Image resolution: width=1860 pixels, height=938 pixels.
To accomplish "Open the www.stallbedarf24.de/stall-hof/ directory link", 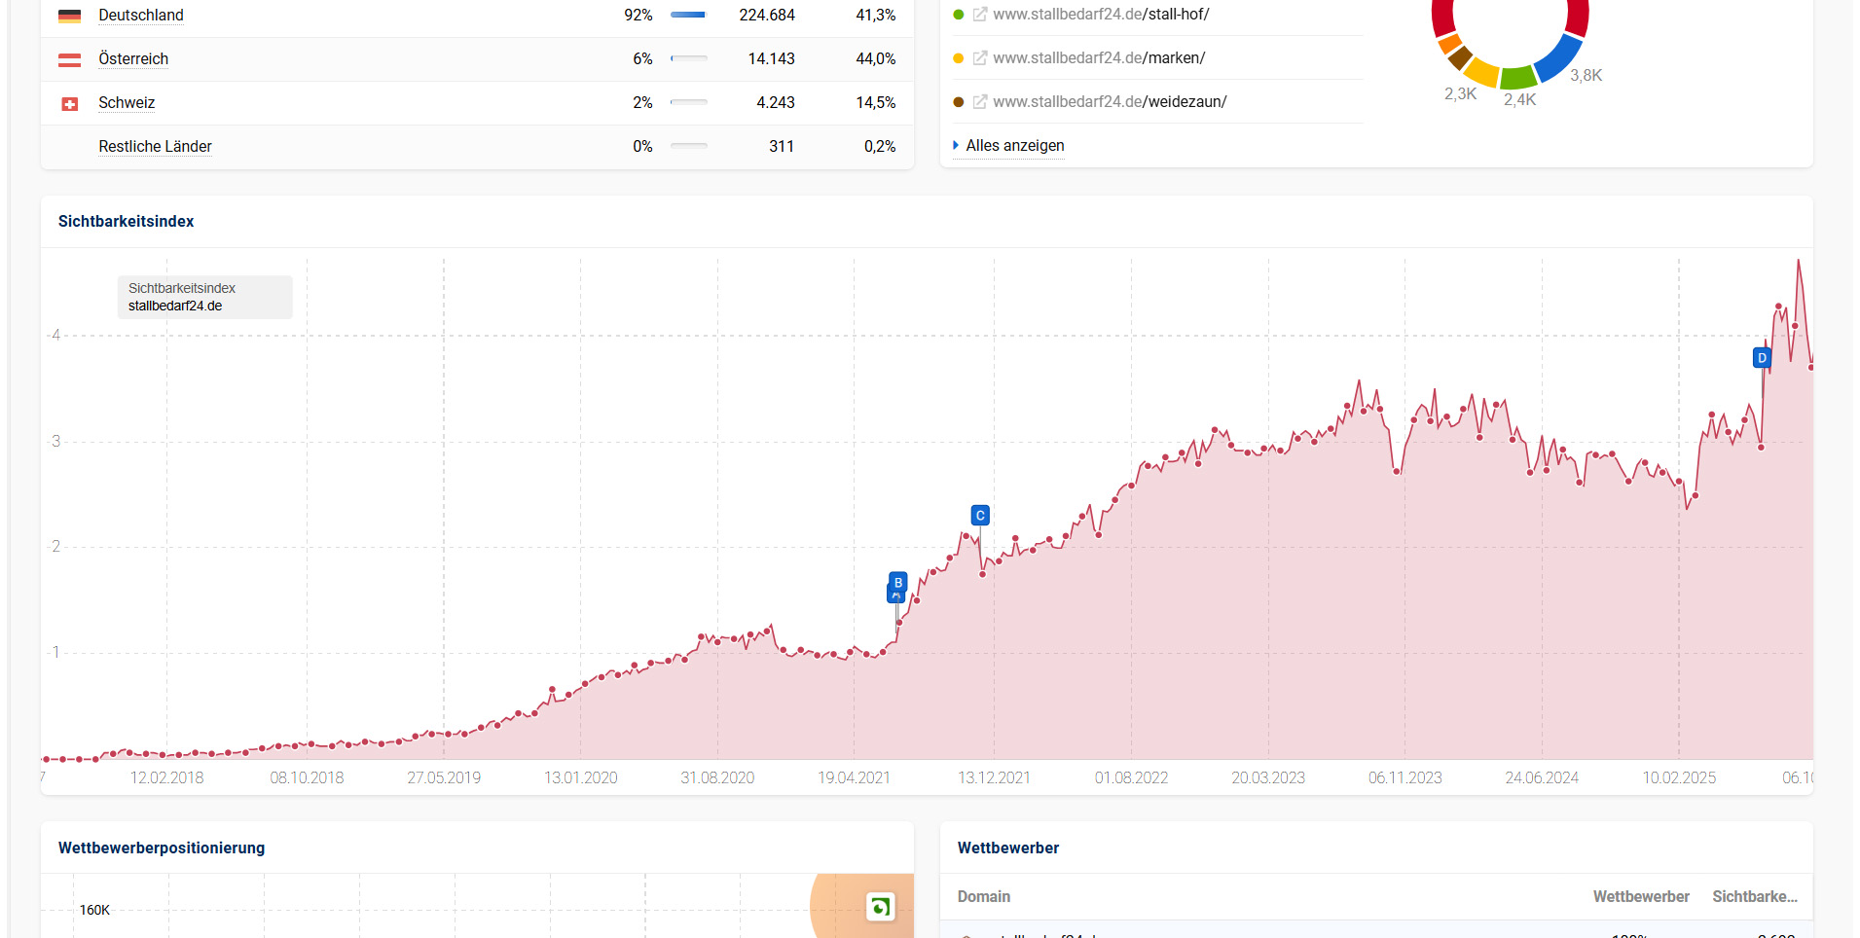I will [x=1101, y=15].
